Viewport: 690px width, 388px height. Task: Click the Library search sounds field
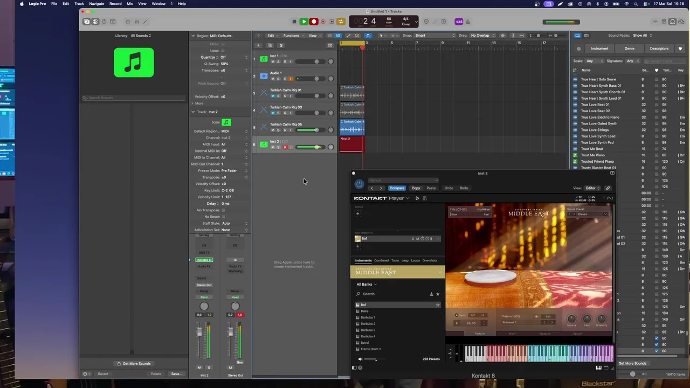pos(134,98)
